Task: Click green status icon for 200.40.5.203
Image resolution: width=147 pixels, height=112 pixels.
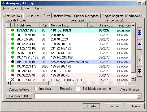Action: [12, 39]
